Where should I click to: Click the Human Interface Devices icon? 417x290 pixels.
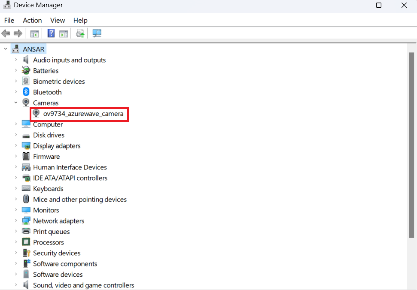[26, 167]
